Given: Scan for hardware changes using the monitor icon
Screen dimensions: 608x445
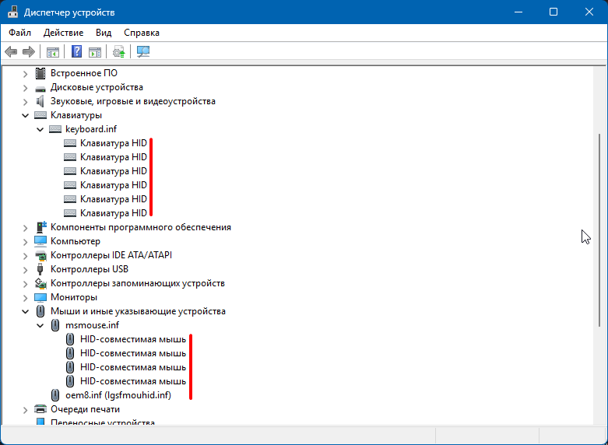Looking at the screenshot, I should click(143, 51).
